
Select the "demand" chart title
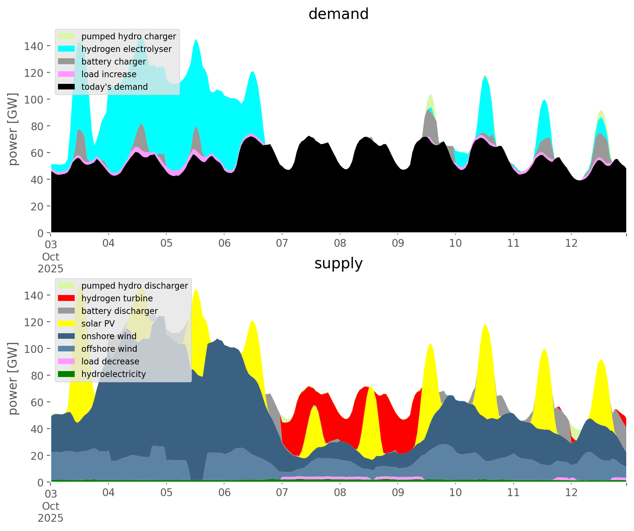coord(338,14)
